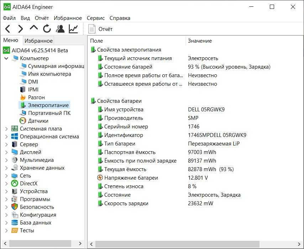This screenshot has width=304, height=249.
Task: Open the Справка menu
Action: [x=120, y=18]
